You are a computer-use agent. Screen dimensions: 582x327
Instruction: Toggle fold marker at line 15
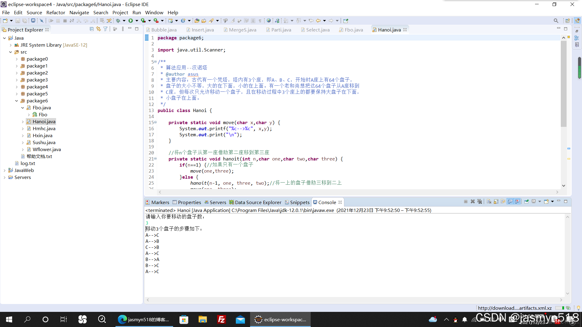[x=156, y=122]
